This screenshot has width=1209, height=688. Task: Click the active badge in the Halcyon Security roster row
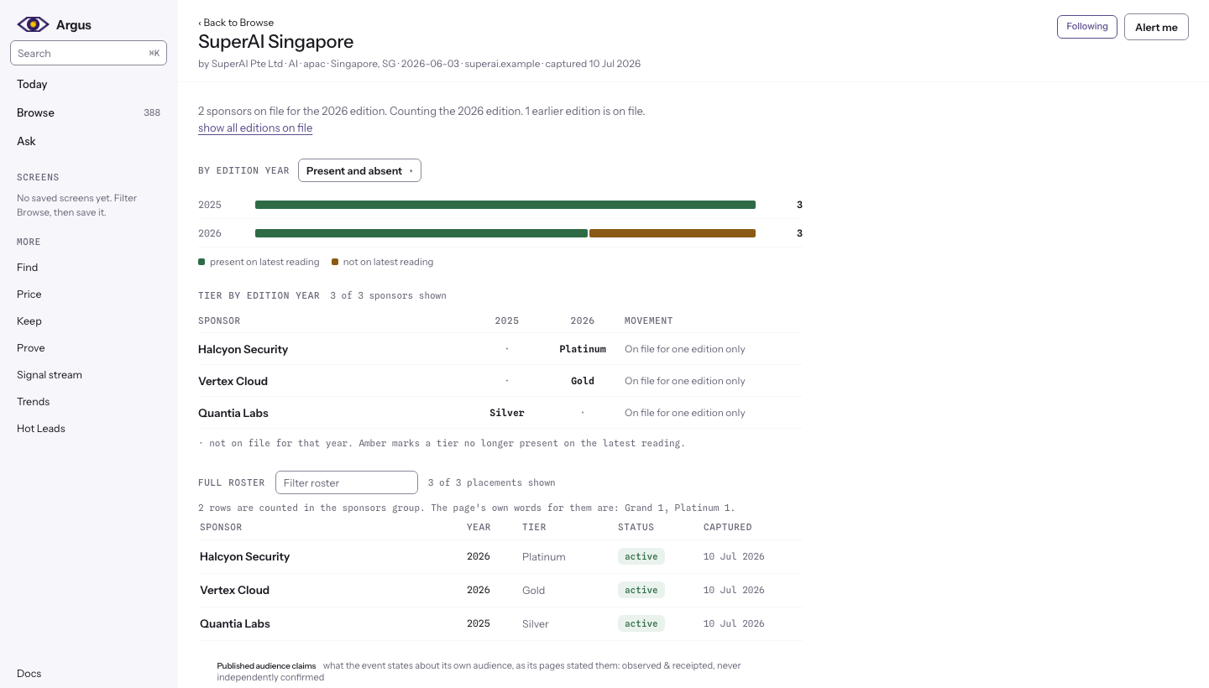pyautogui.click(x=641, y=556)
